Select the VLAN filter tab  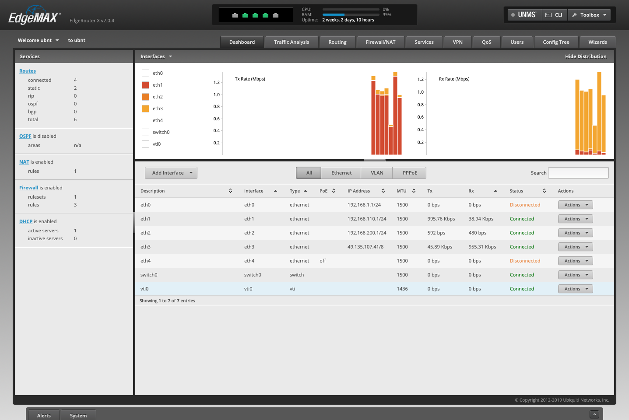coord(377,173)
